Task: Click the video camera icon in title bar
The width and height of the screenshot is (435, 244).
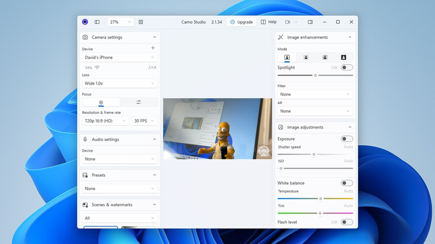Action: pyautogui.click(x=288, y=22)
